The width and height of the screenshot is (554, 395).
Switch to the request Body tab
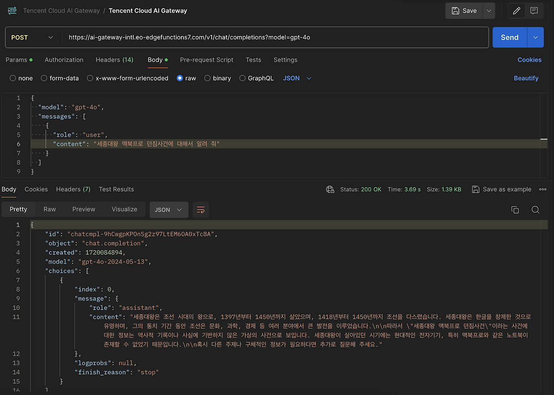158,60
